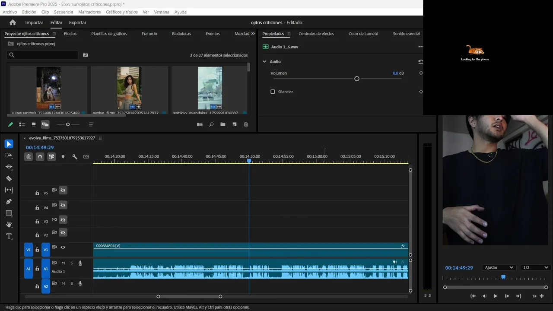Screen dimensions: 553x311
Task: Select the Hand tool
Action: tap(9, 225)
